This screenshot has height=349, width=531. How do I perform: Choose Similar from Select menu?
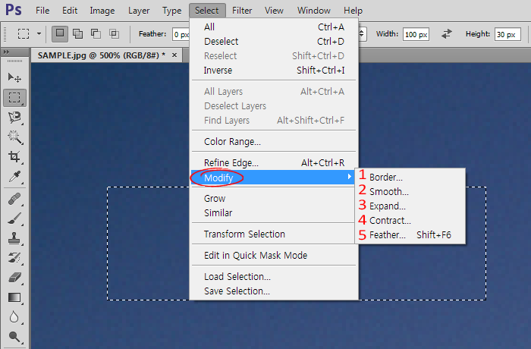(x=274, y=212)
